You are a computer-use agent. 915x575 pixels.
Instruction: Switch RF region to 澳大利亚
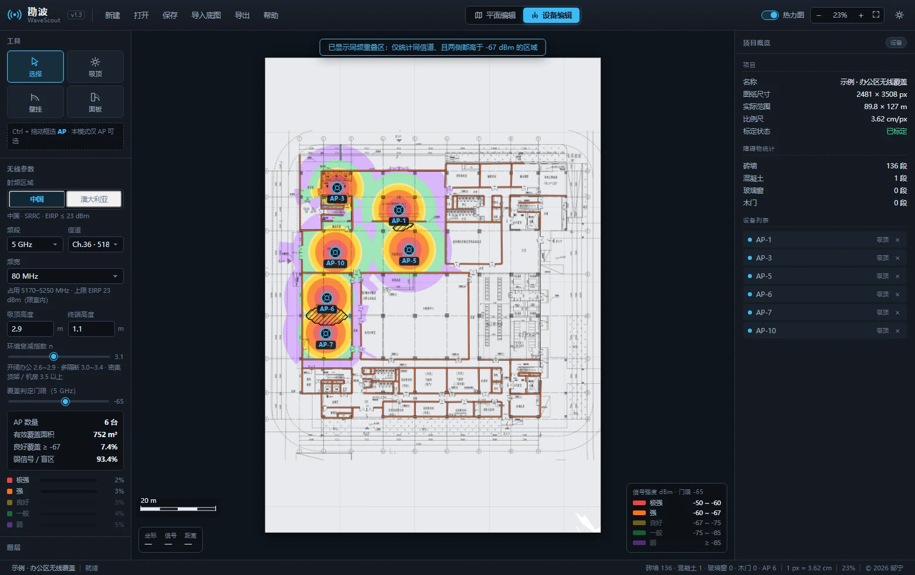point(94,199)
